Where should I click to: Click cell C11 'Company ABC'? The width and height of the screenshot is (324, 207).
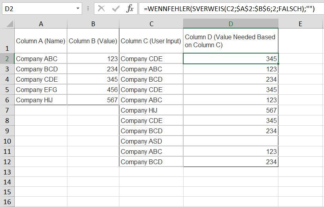[151, 151]
